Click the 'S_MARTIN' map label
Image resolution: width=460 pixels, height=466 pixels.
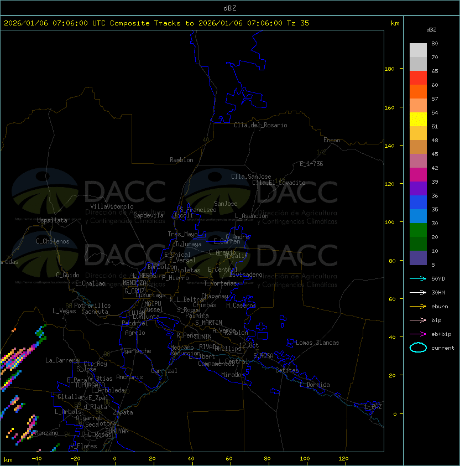tap(208, 323)
